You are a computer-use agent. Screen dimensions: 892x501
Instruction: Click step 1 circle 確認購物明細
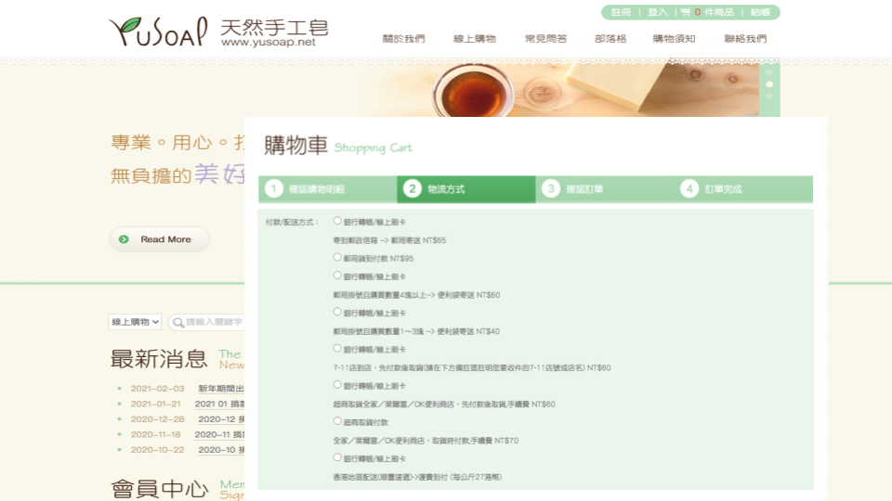[273, 189]
